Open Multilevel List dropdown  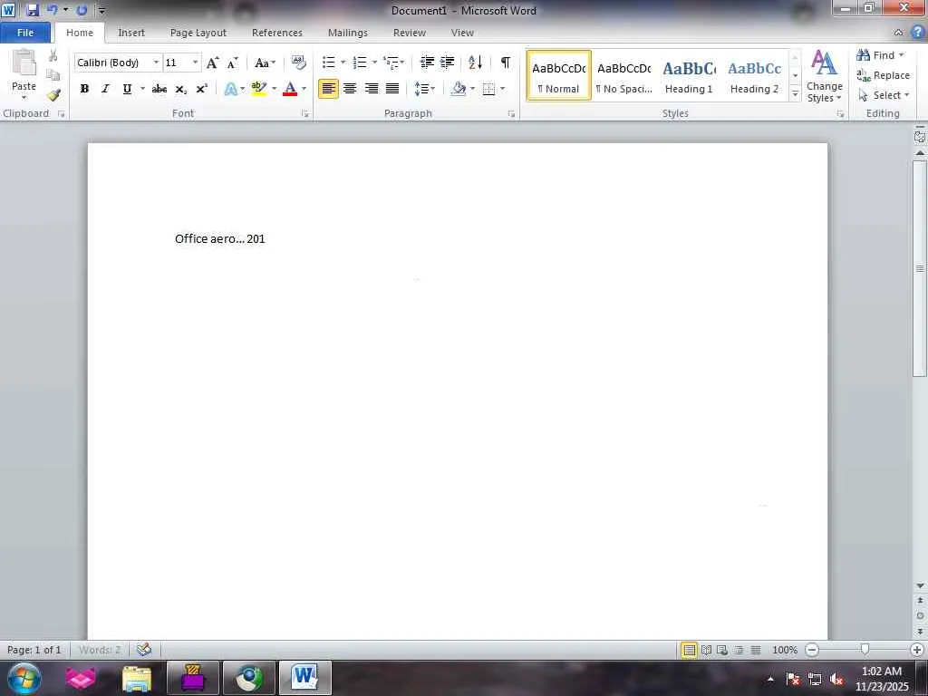coord(393,63)
